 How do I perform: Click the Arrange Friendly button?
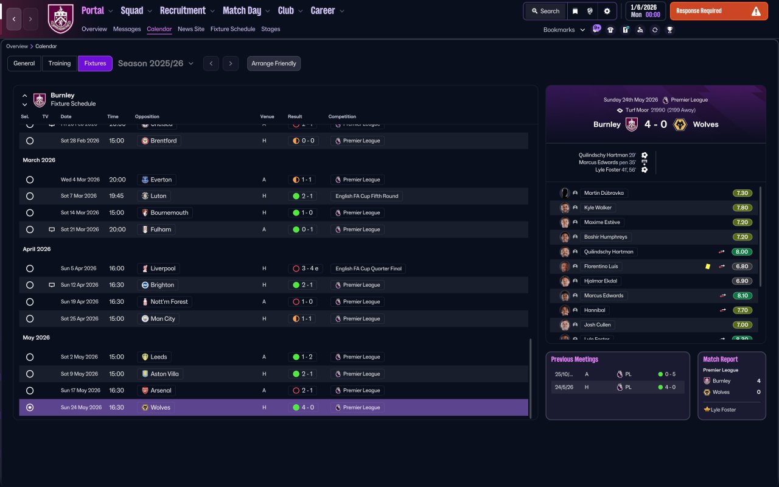pyautogui.click(x=274, y=63)
